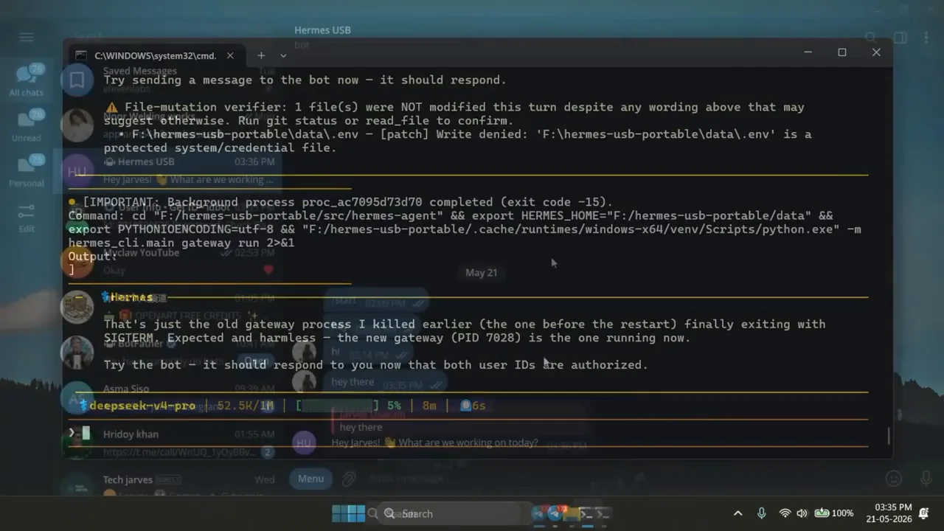Select the C:\WINDOWS\system32\cmd. terminal tab
Screen dimensions: 944x531
click(x=155, y=55)
